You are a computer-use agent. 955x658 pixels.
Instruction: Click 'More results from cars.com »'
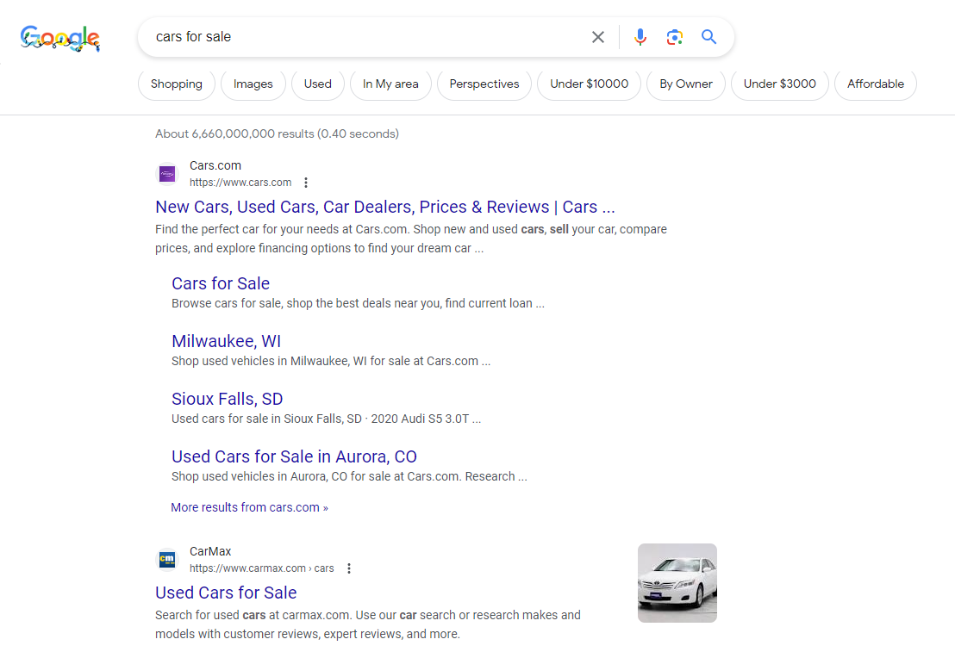[x=249, y=507]
